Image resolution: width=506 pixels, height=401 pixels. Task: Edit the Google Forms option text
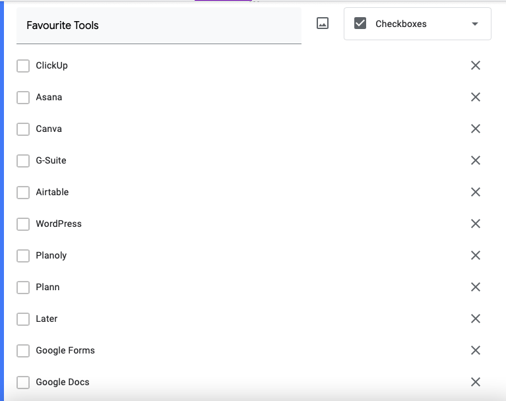[x=65, y=350]
